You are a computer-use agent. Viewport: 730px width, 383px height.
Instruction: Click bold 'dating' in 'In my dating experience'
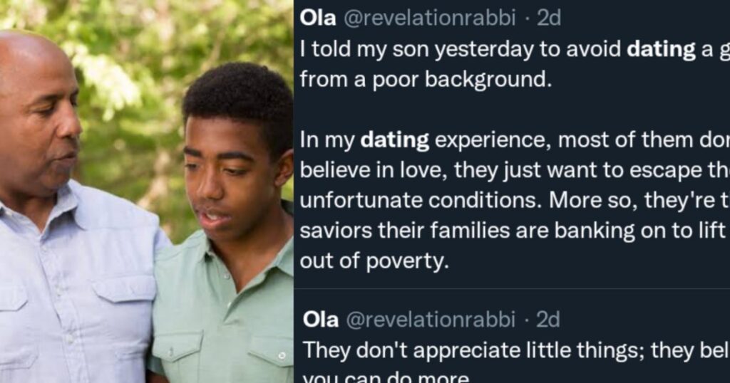[x=395, y=140]
